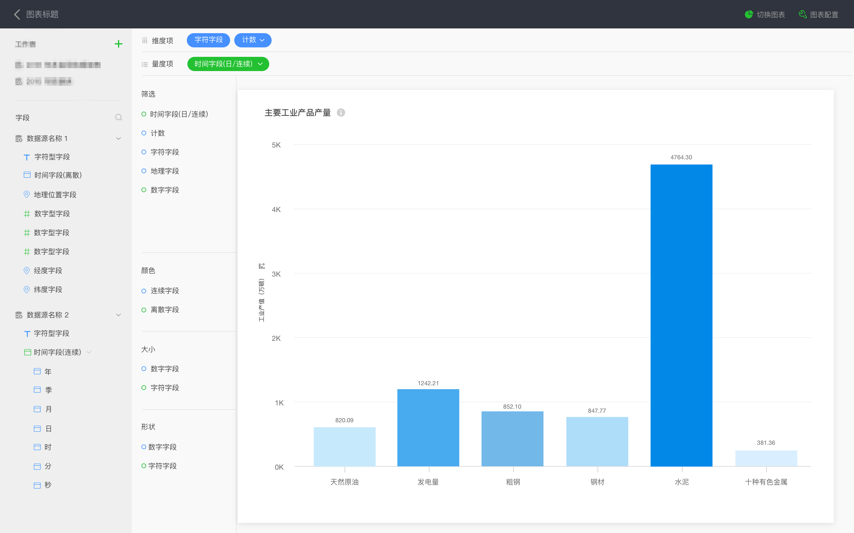This screenshot has height=533, width=854.
Task: Click the 时间字段(离散) field
Action: [x=58, y=175]
